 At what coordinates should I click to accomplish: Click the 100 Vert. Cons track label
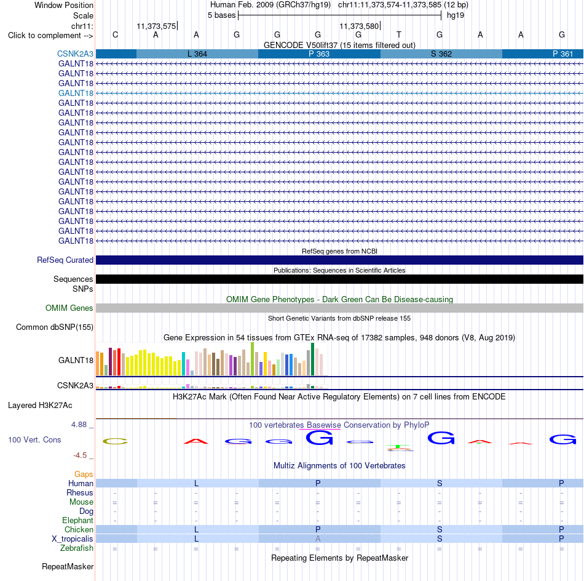click(34, 439)
